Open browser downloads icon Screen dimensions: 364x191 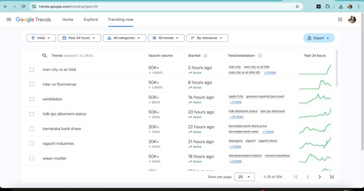click(x=341, y=6)
